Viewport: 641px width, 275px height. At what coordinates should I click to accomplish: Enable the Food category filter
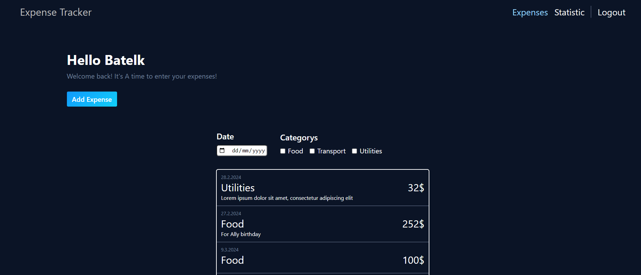283,151
